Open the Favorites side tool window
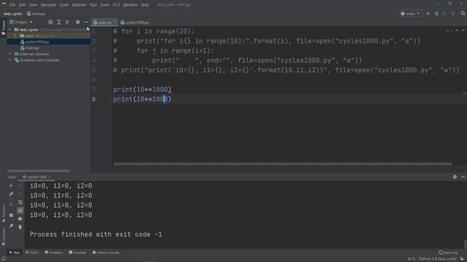 (4, 237)
